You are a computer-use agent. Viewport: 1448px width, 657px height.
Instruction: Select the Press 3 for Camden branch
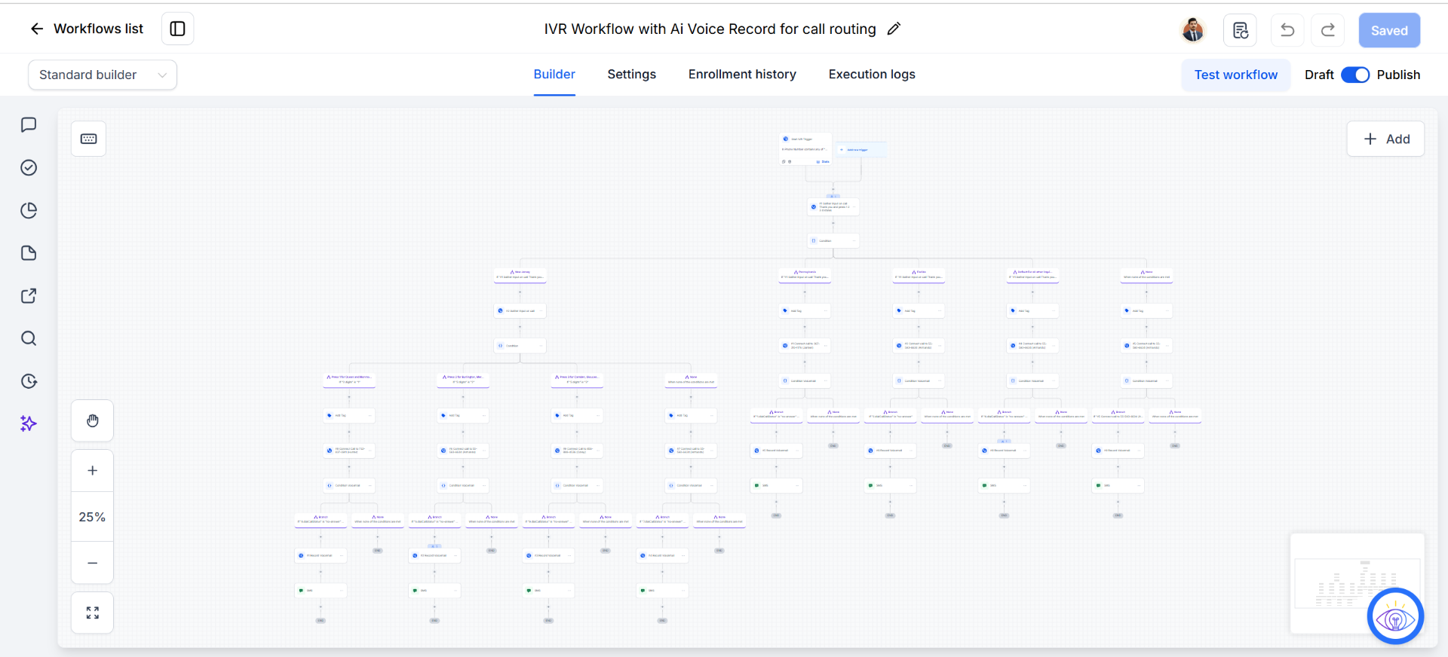click(577, 380)
